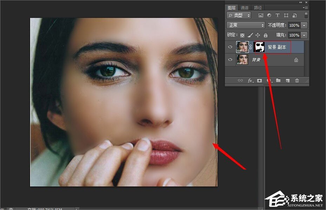
Task: Filter layers by shape layers
Action: point(286,15)
